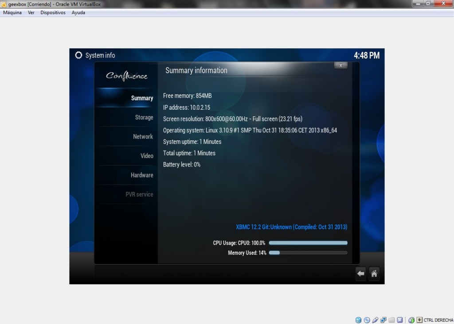
Task: Click the CPU Usage progress bar
Action: point(308,243)
